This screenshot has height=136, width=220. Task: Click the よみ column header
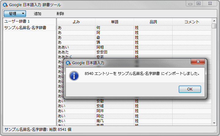[76, 22]
